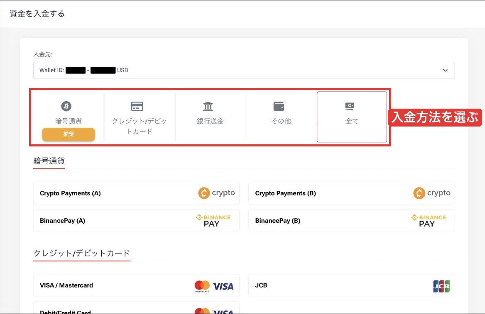Choose JCB payment method
The width and height of the screenshot is (485, 314).
click(x=352, y=285)
